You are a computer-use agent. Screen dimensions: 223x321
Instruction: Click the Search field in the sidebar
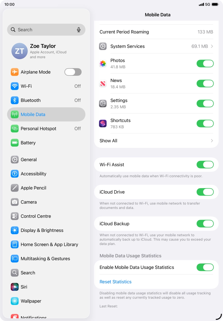pyautogui.click(x=46, y=30)
